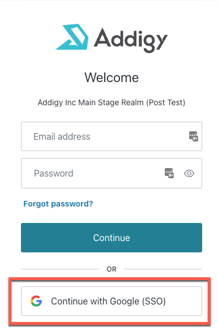The height and width of the screenshot is (335, 218).
Task: Click the Password placeholder text
Action: (54, 173)
